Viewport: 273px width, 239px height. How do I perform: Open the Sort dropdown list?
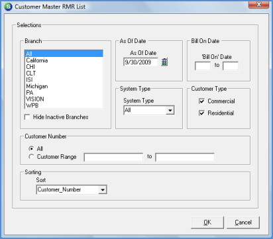103,189
